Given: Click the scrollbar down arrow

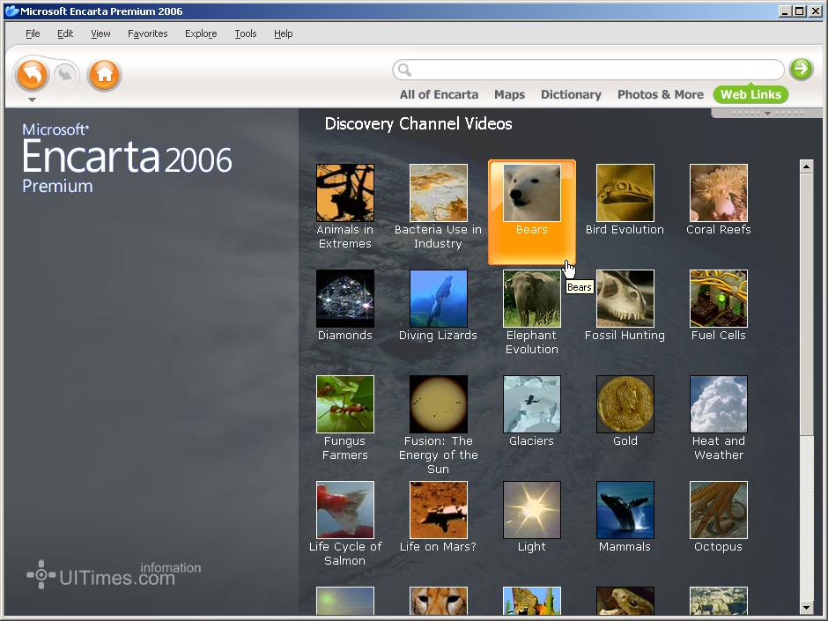Looking at the screenshot, I should tap(806, 607).
